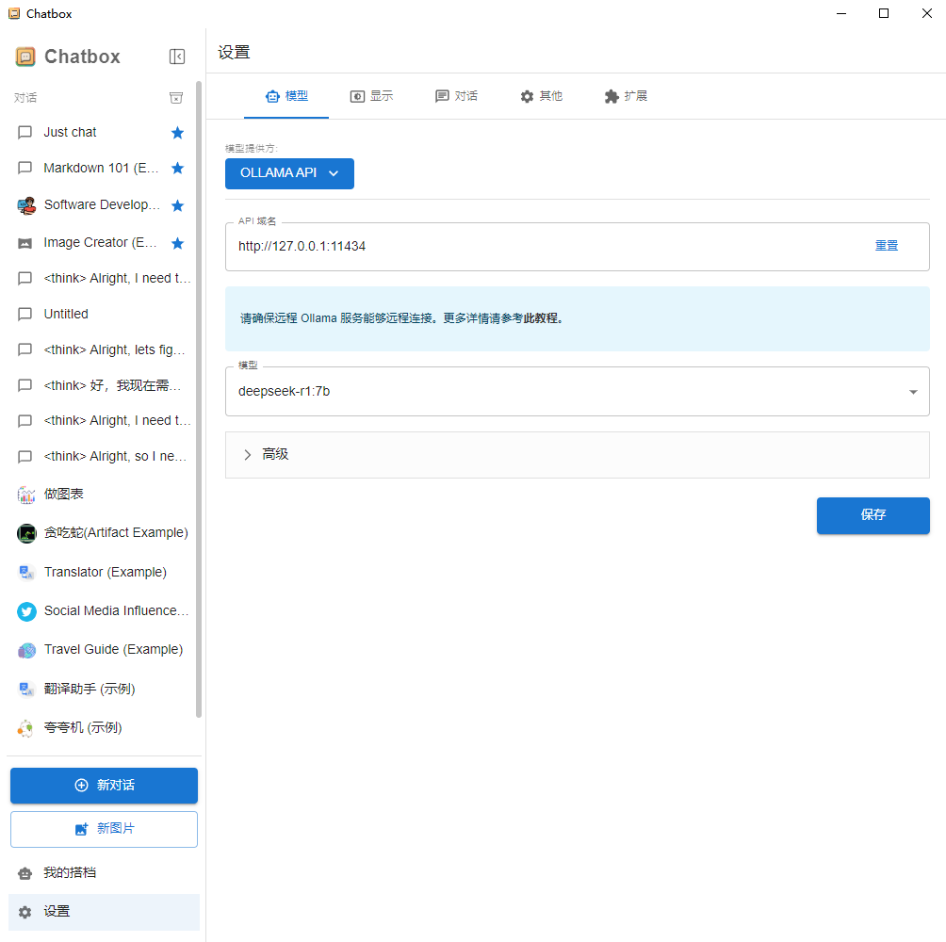This screenshot has height=942, width=946.
Task: Toggle star on Software Developer chat
Action: click(x=177, y=205)
